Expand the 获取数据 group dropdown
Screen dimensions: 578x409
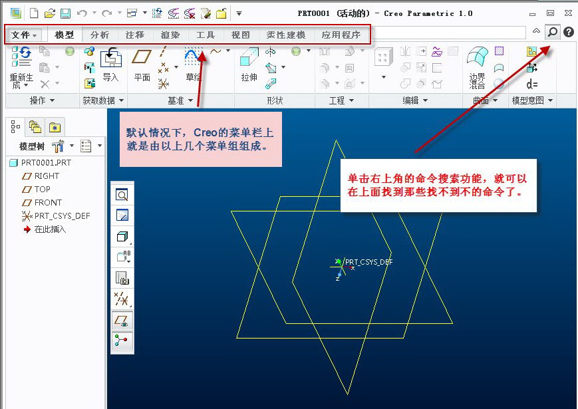(121, 100)
